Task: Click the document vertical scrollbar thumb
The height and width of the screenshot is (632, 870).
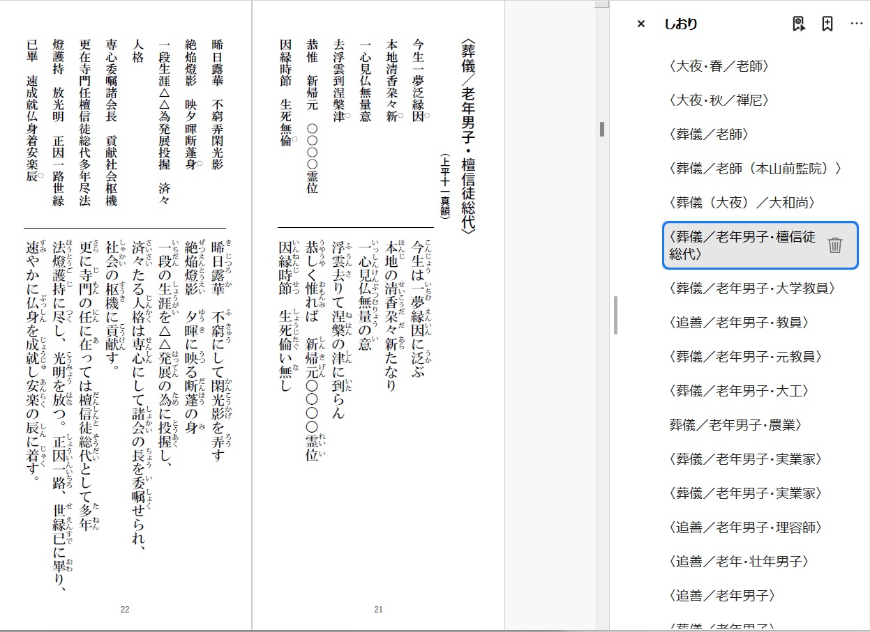Action: tap(601, 129)
